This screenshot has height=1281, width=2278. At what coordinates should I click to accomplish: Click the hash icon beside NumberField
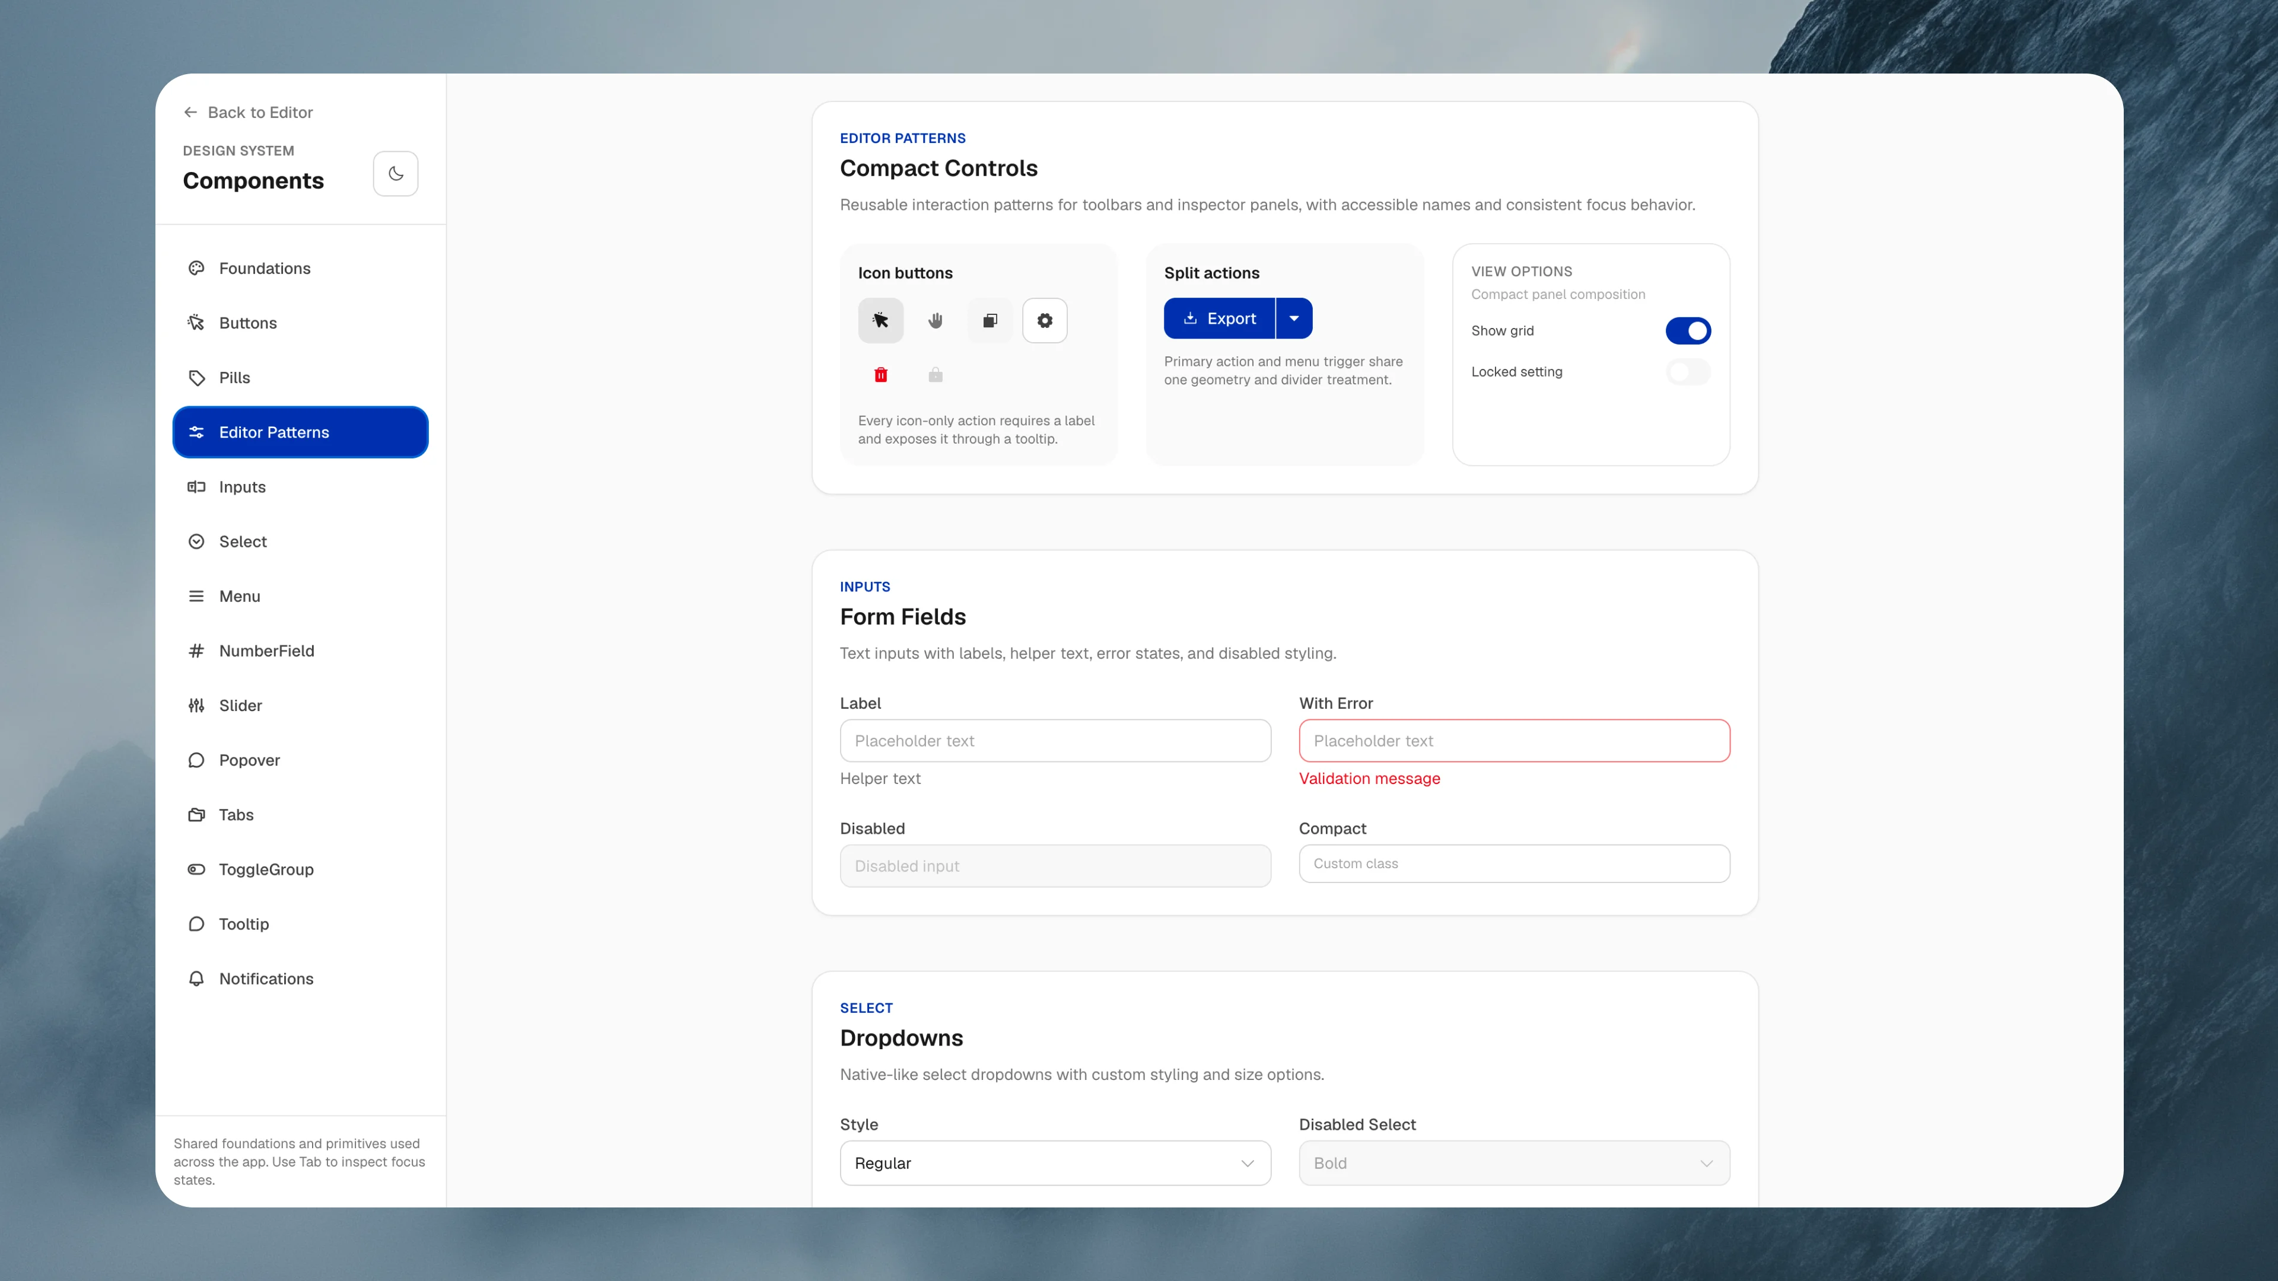point(196,651)
